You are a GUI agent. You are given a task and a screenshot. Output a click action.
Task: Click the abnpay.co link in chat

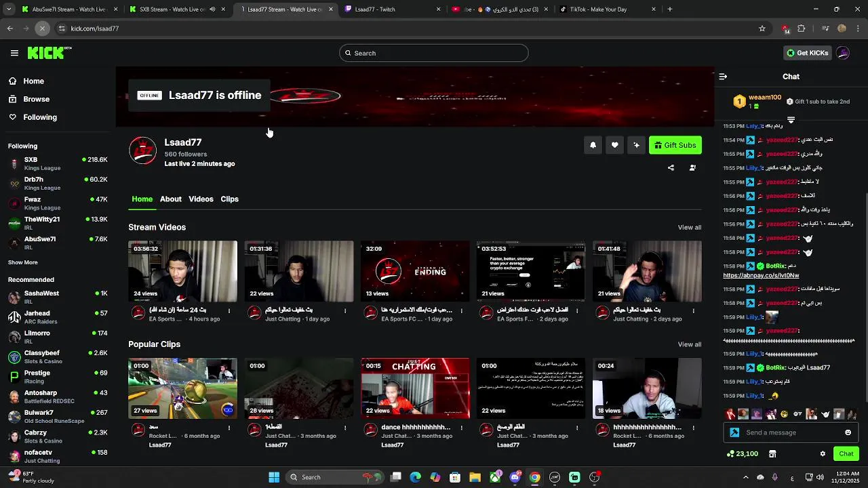click(761, 276)
